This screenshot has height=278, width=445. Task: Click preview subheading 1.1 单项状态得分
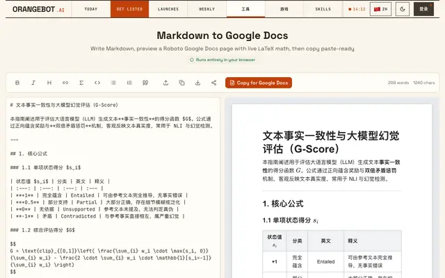291,220
